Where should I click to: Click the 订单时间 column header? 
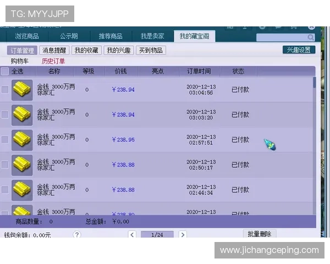point(199,71)
